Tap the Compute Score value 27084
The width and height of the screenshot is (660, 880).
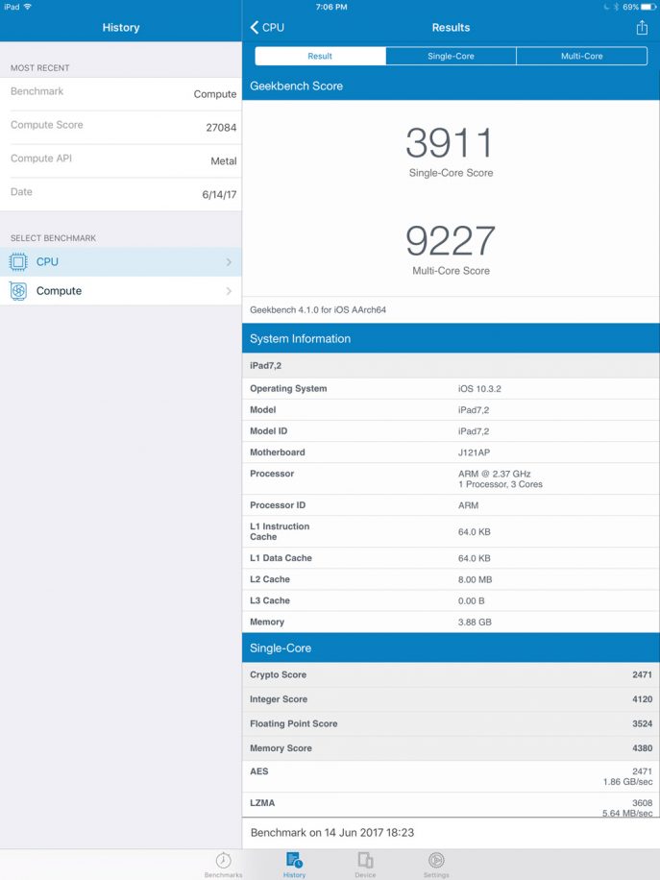tap(221, 128)
